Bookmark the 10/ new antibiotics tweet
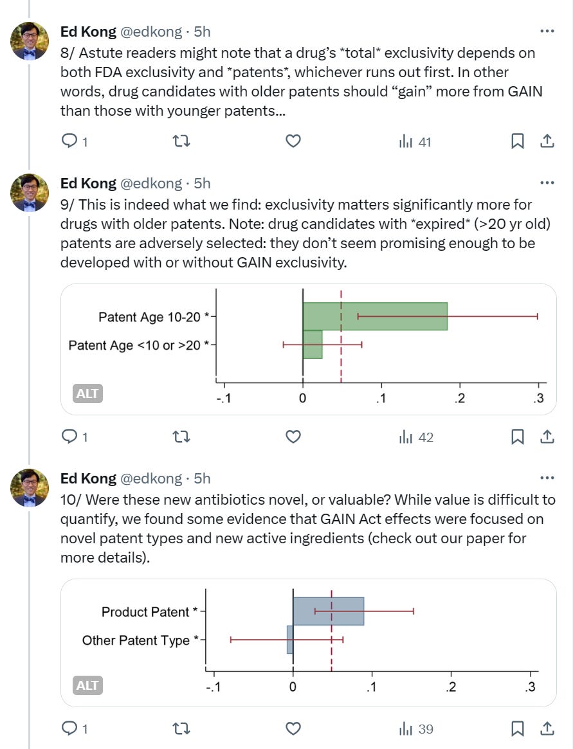Image resolution: width=573 pixels, height=749 pixels. [518, 728]
